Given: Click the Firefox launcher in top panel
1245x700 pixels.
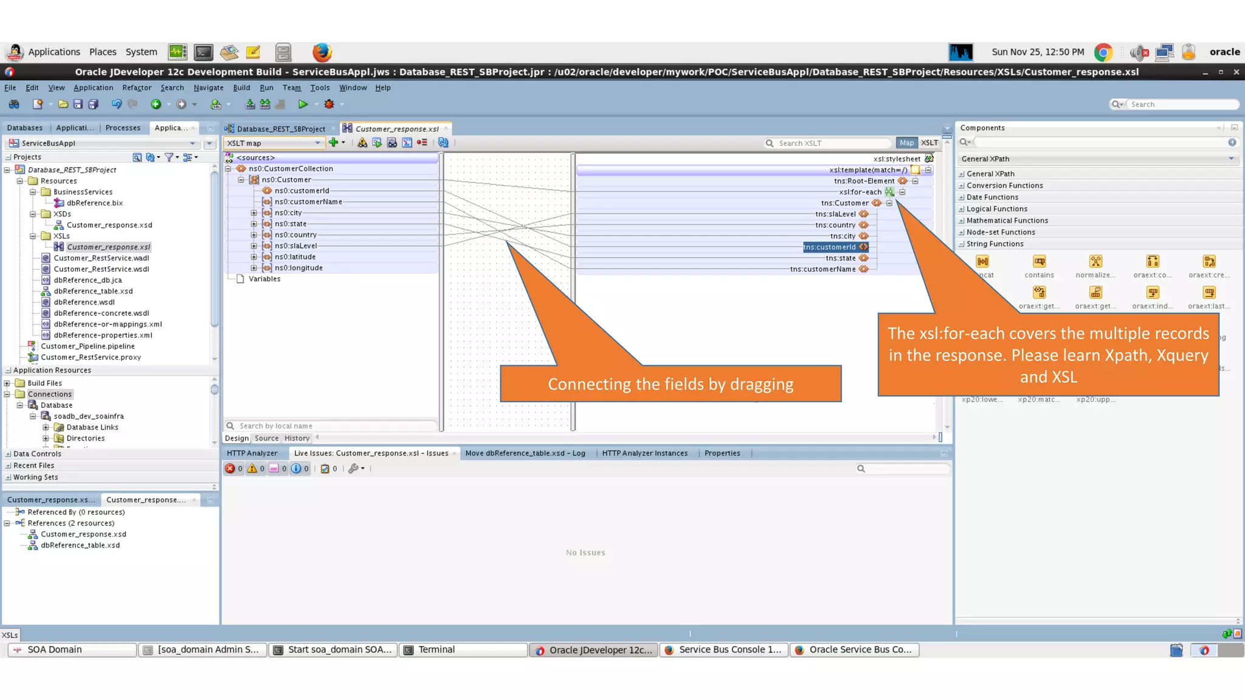Looking at the screenshot, I should coord(322,52).
